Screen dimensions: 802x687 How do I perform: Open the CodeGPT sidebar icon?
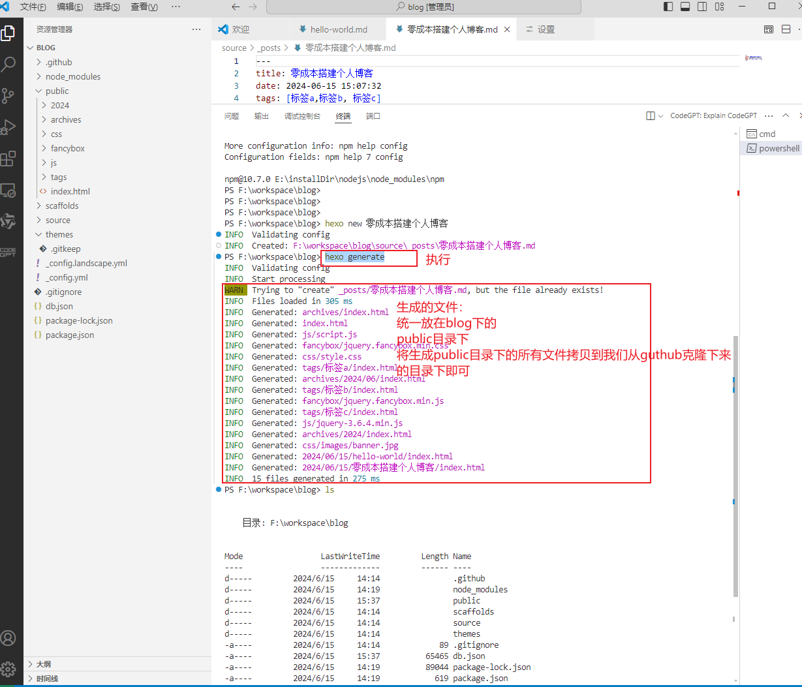8,252
